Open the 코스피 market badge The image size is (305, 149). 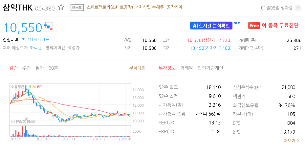click(77, 8)
